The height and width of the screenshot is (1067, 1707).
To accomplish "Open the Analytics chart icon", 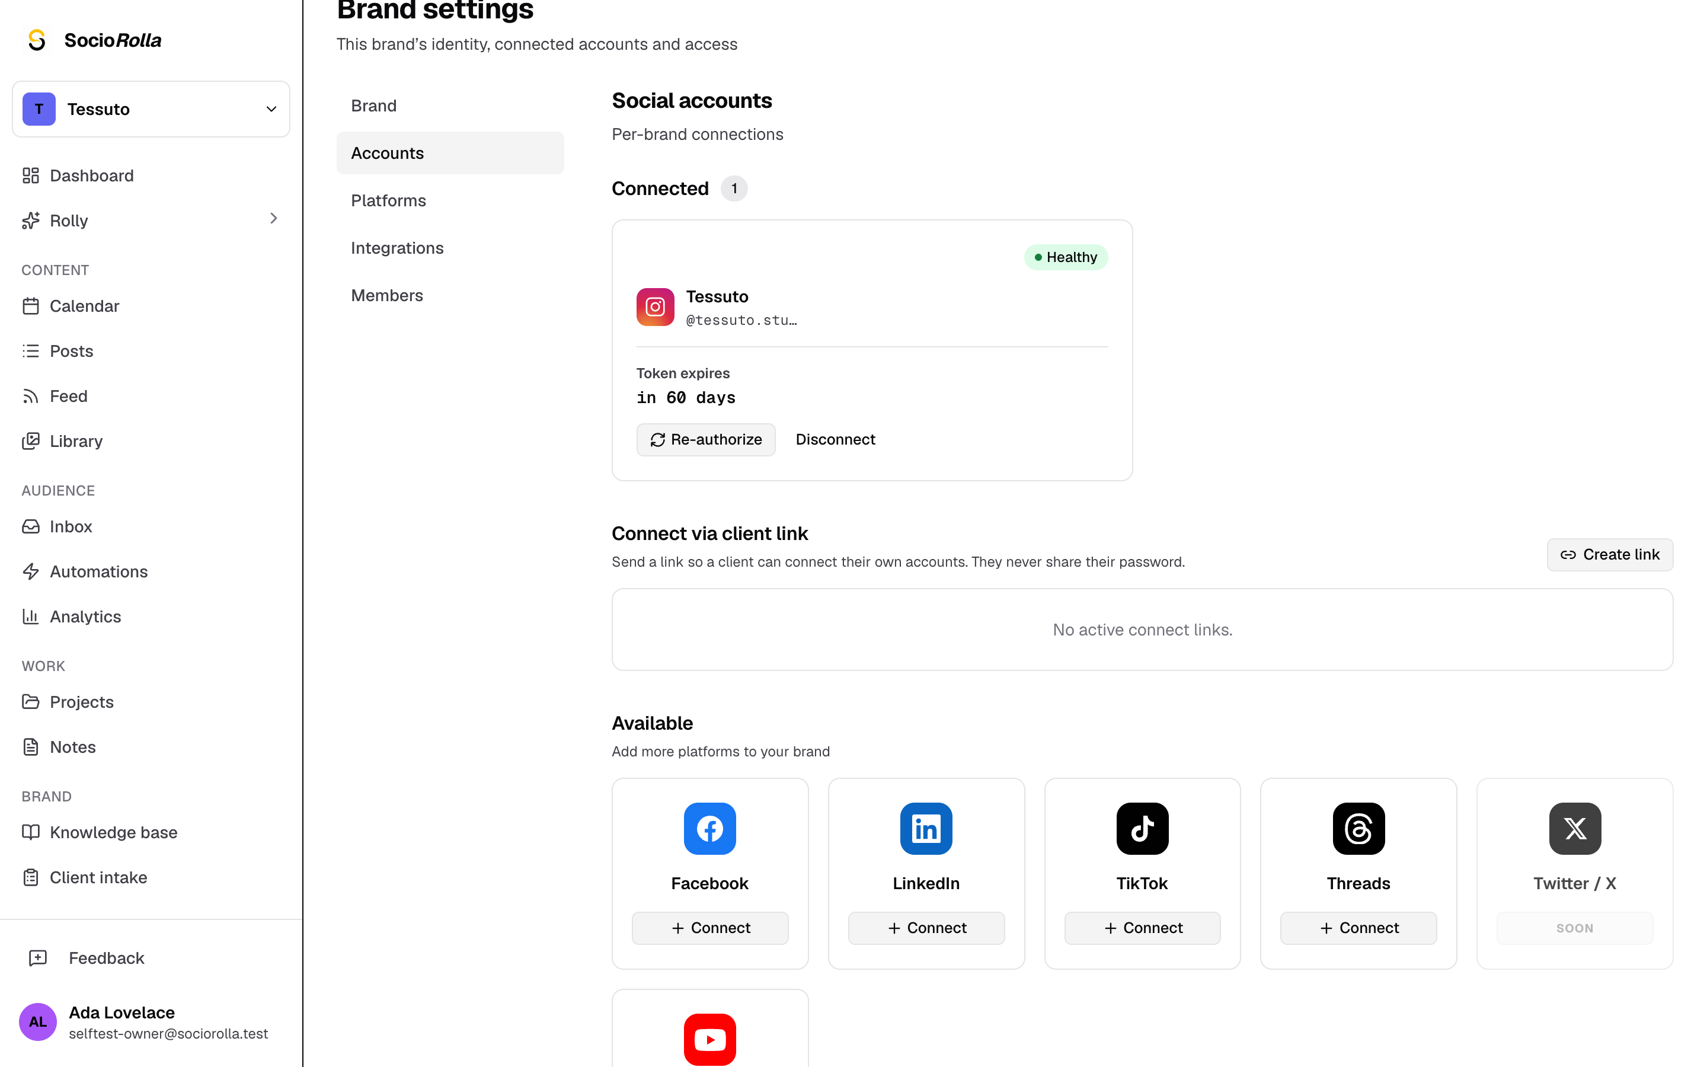I will (x=30, y=616).
